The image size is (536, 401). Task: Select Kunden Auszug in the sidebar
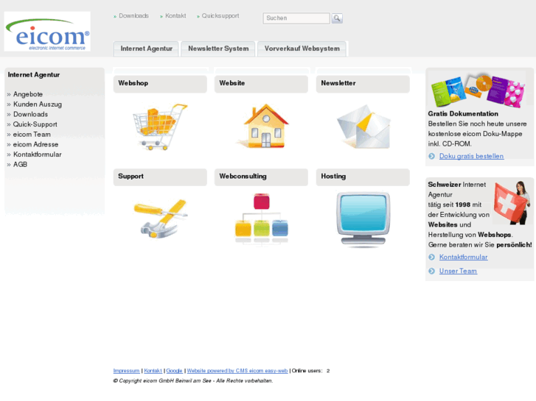tap(38, 104)
